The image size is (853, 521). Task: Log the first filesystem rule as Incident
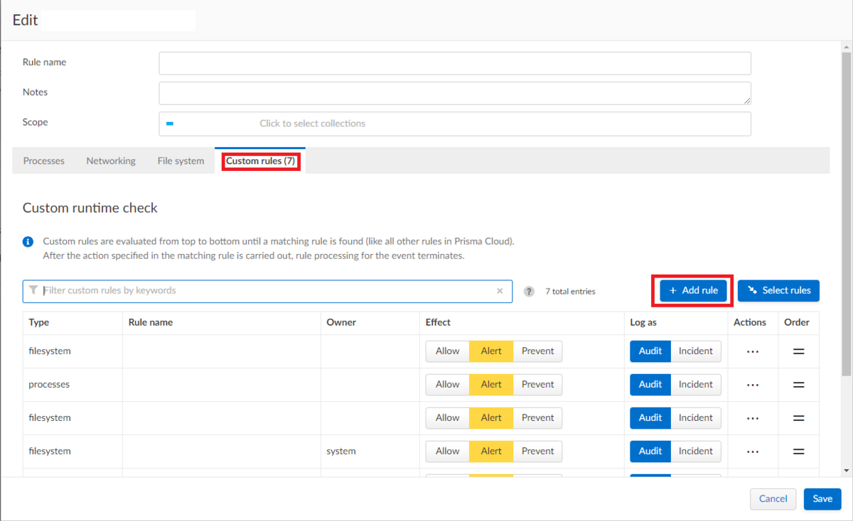[x=696, y=351]
